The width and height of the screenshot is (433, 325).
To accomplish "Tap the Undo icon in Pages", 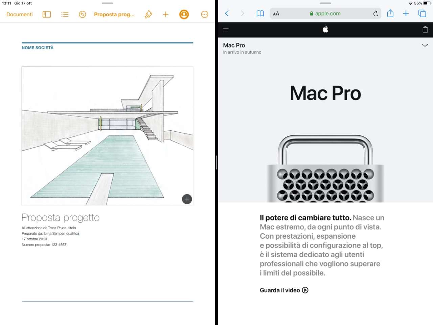I will (82, 14).
